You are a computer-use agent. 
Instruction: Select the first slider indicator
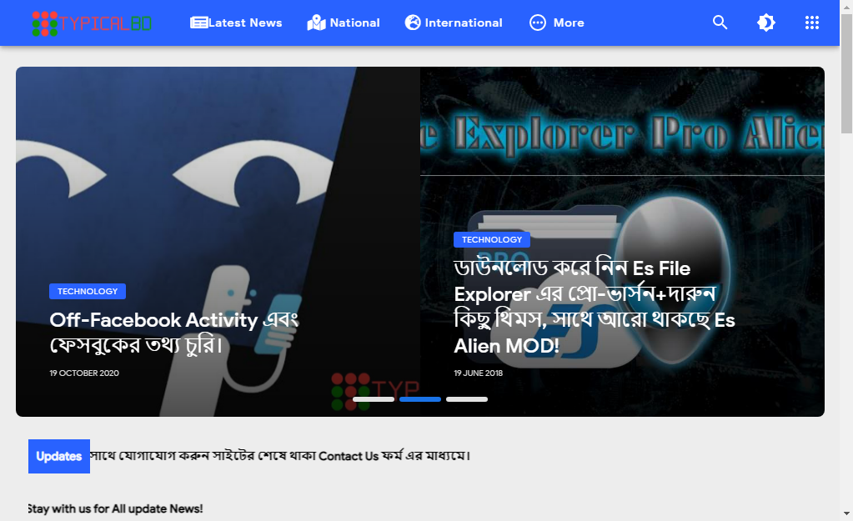pyautogui.click(x=374, y=399)
